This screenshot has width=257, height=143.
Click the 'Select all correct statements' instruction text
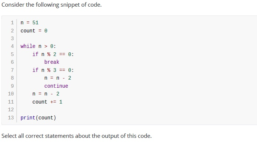[77, 136]
